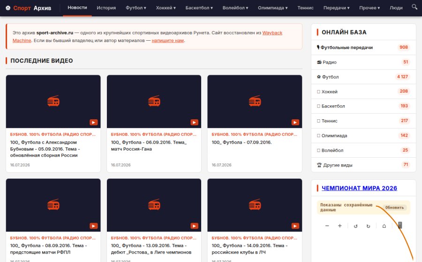Open the search magnifier in the navigation bar
This screenshot has height=262, width=422.
pos(414,7)
